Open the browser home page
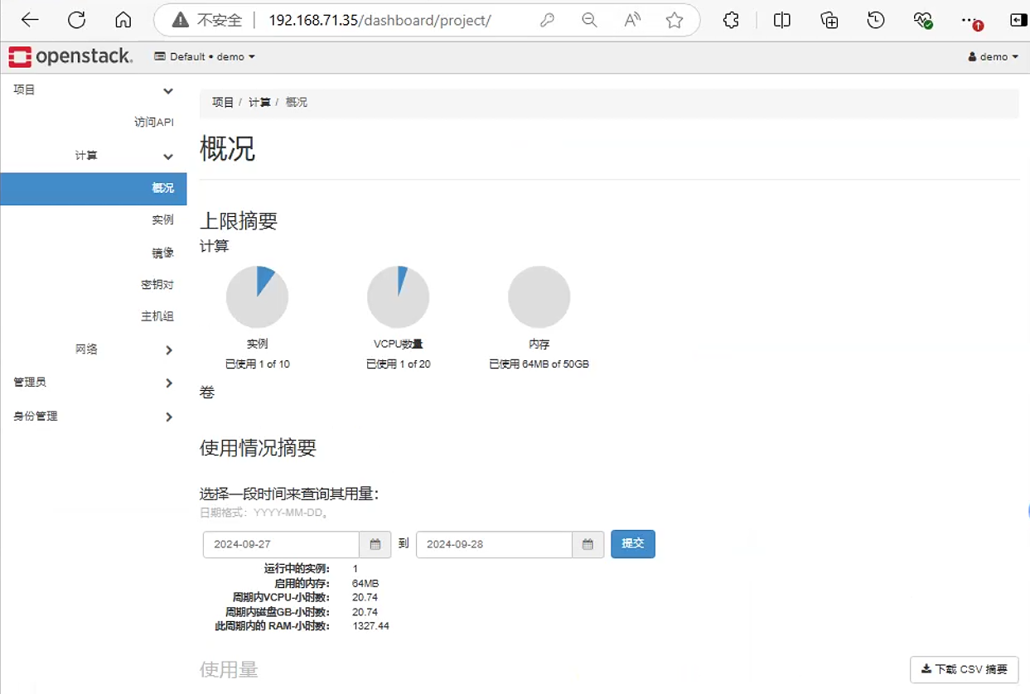Screen dimensions: 1030x694 (123, 21)
